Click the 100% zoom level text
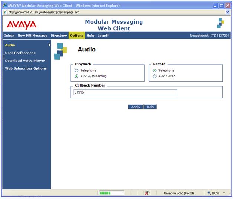 click(x=215, y=193)
